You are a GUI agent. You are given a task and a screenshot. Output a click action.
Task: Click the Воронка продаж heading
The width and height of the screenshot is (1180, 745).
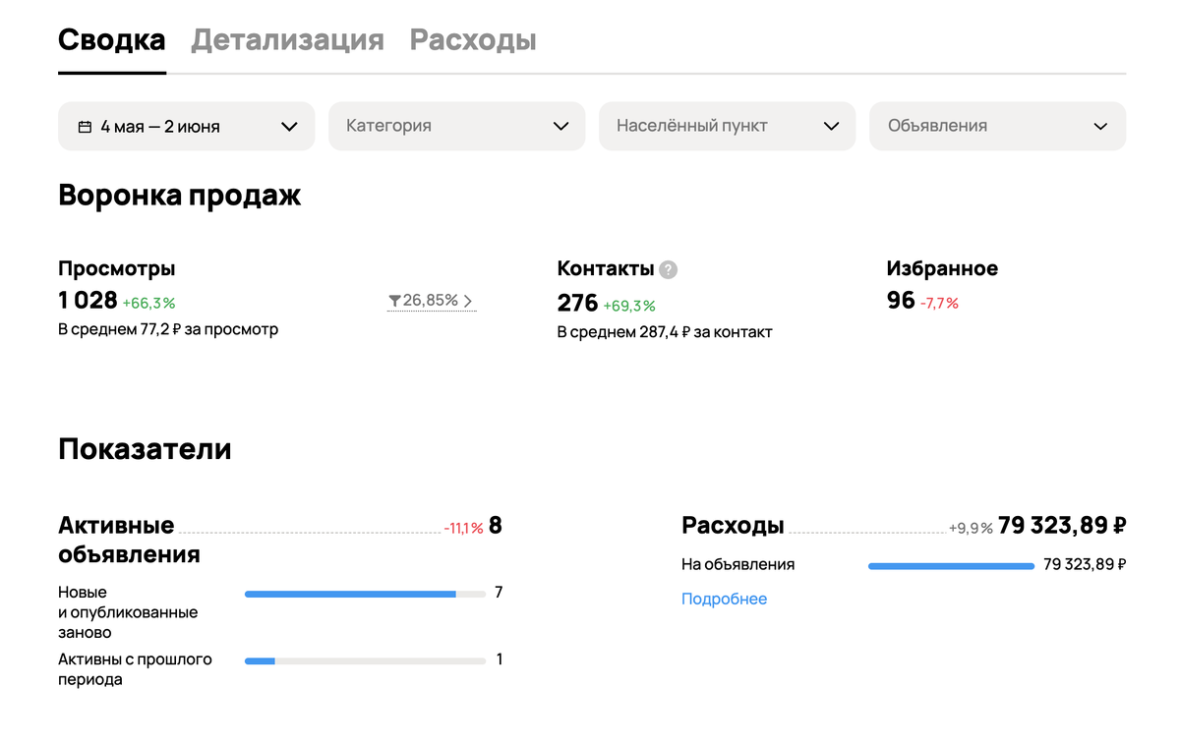[x=180, y=195]
